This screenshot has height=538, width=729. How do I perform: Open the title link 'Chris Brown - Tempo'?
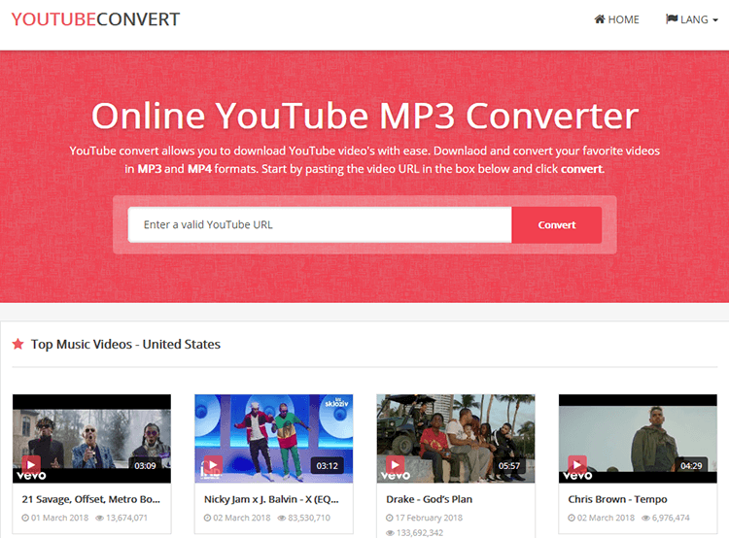click(617, 499)
